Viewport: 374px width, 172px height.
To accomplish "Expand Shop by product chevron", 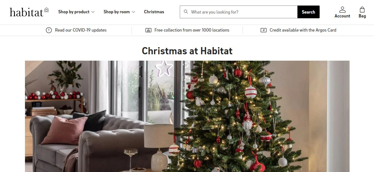I will click(93, 12).
